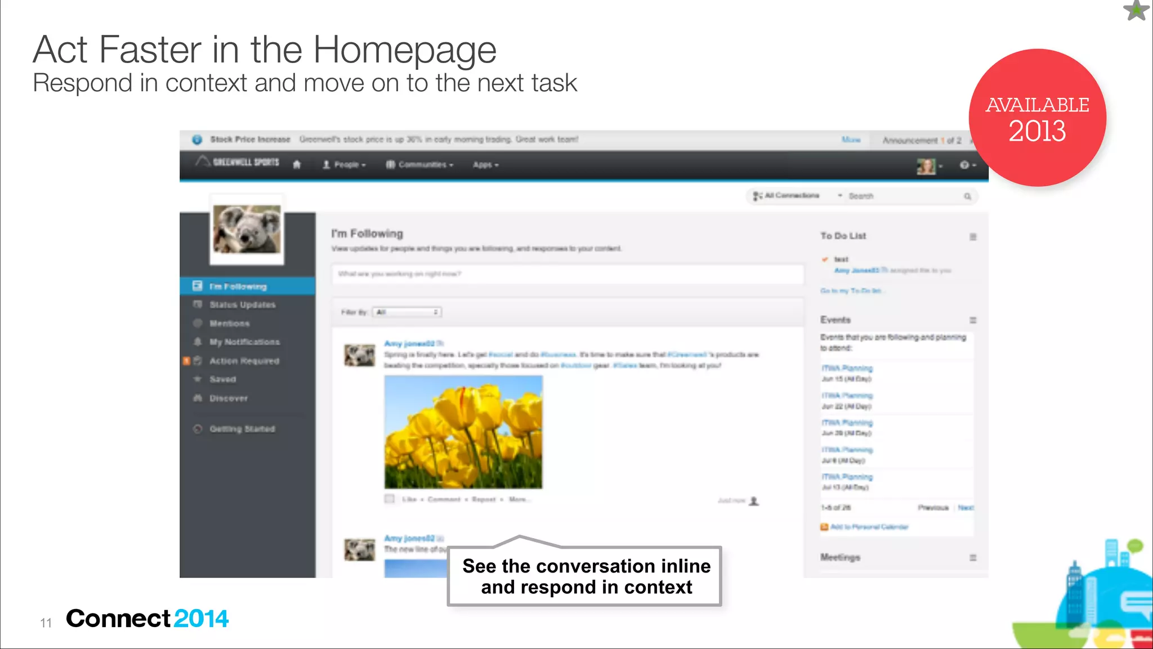
Task: Click the globe icon beside Stock Price Increase
Action: 197,140
